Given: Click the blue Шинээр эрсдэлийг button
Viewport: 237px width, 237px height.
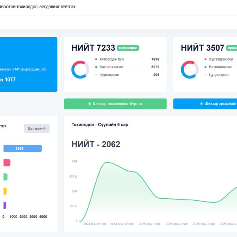Looking at the screenshot, I should tap(205, 103).
